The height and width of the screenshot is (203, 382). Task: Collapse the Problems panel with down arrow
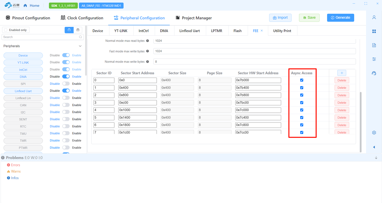[x=376, y=158]
